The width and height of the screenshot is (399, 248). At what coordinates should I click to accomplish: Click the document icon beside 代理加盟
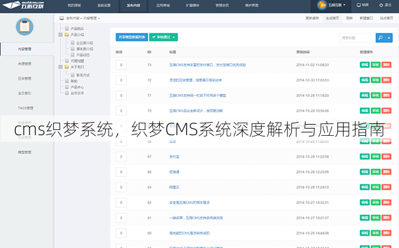[x=66, y=61]
